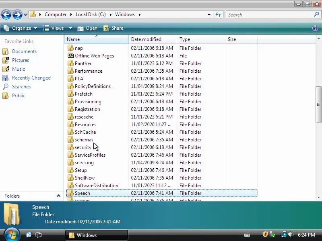The image size is (322, 241).
Task: Open Pictures favorite link
Action: point(21,60)
